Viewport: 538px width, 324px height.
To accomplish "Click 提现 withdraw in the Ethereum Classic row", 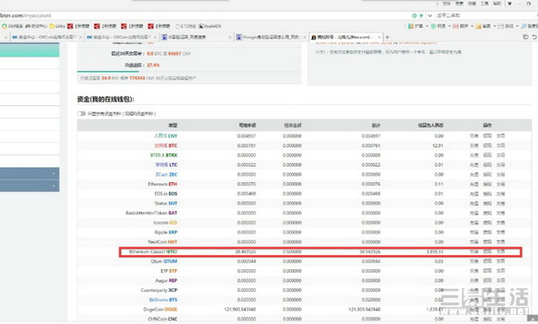I will [487, 252].
